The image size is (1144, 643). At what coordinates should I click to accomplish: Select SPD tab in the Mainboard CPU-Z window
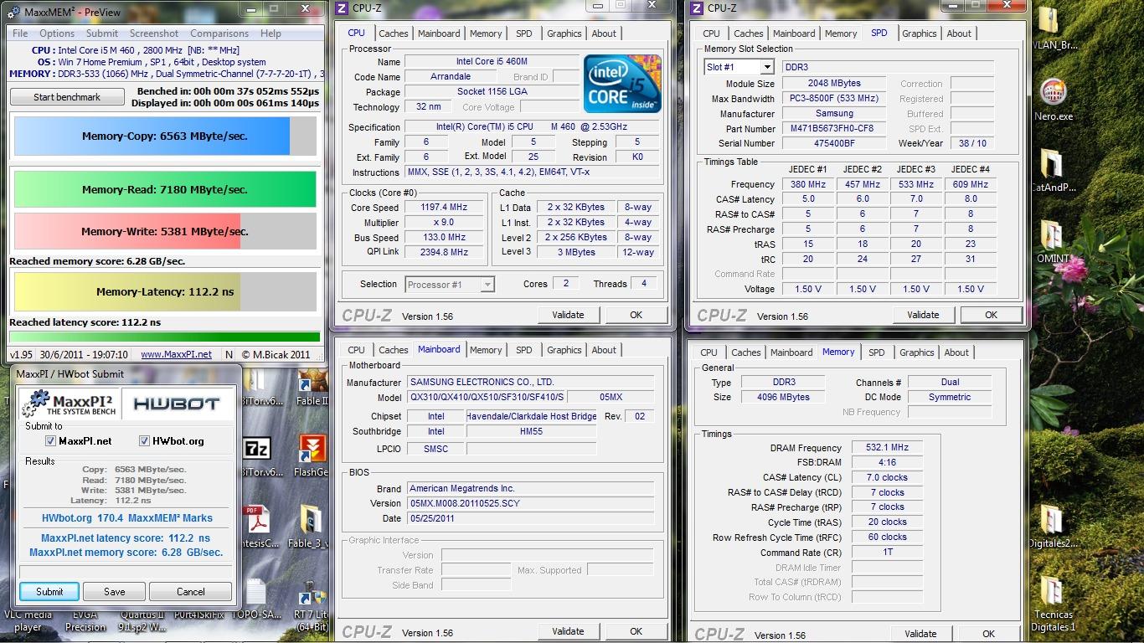pyautogui.click(x=524, y=350)
